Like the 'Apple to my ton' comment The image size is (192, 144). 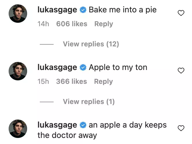(x=181, y=71)
